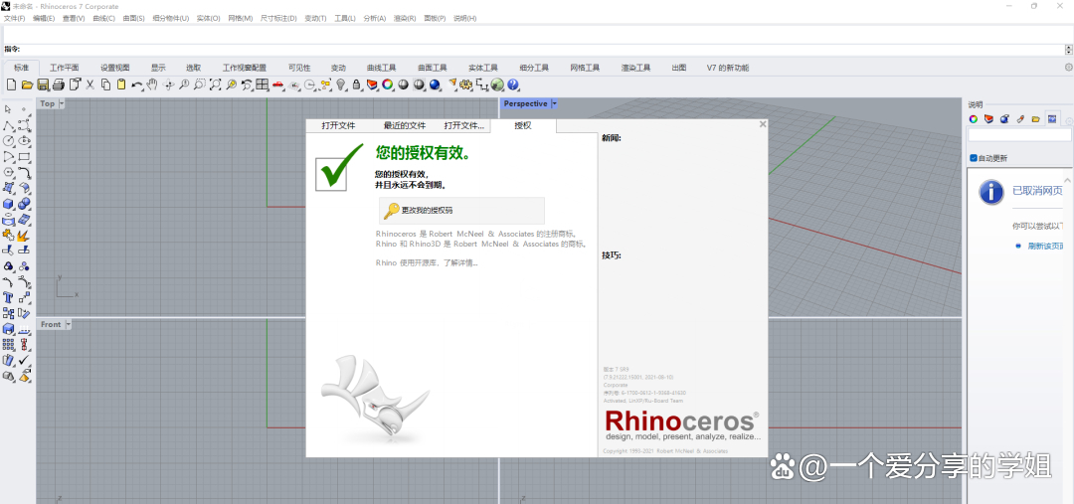Switch to the 工作平面 toolbar tab
This screenshot has height=504, width=1074.
tap(65, 68)
